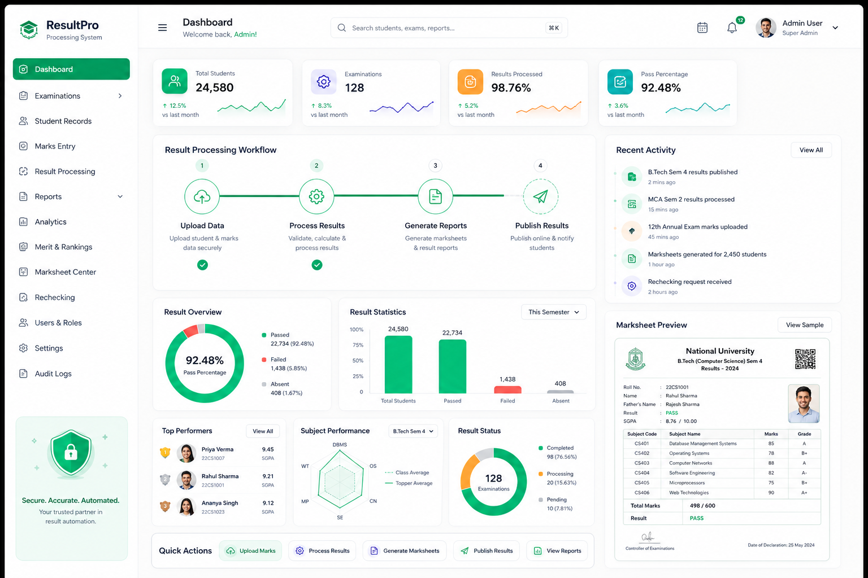
Task: Click the ResultPro graduation cap logo
Action: pyautogui.click(x=29, y=29)
